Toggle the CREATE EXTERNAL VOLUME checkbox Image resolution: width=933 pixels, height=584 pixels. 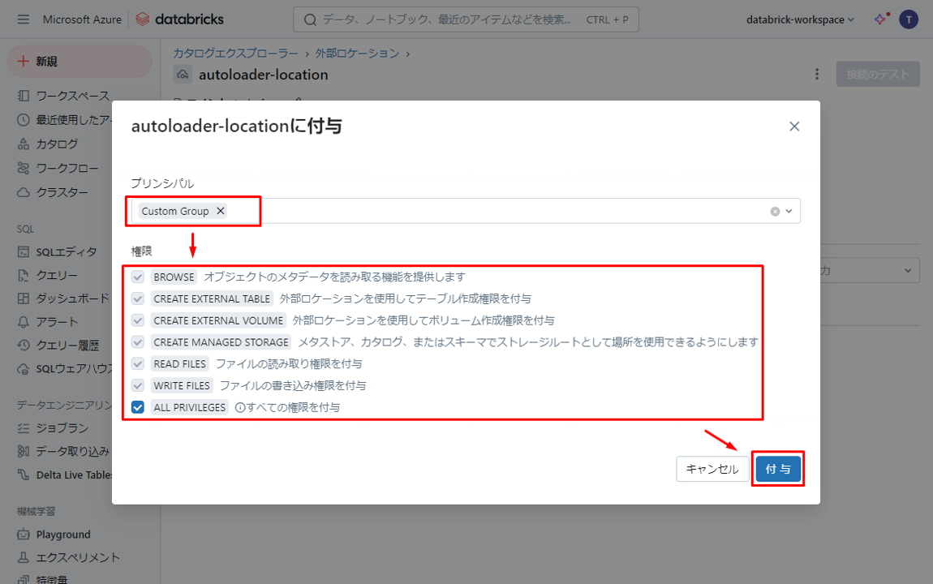[138, 320]
